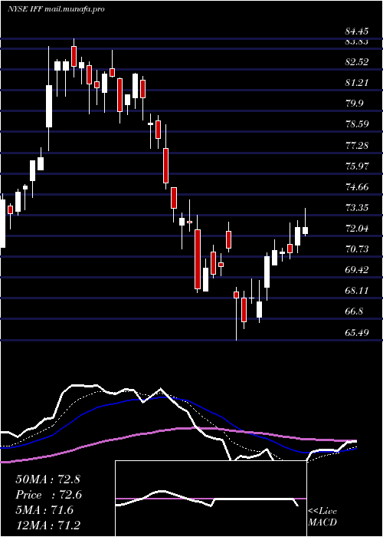
Task: Select the 72.04 price axis label
Action: 356,229
